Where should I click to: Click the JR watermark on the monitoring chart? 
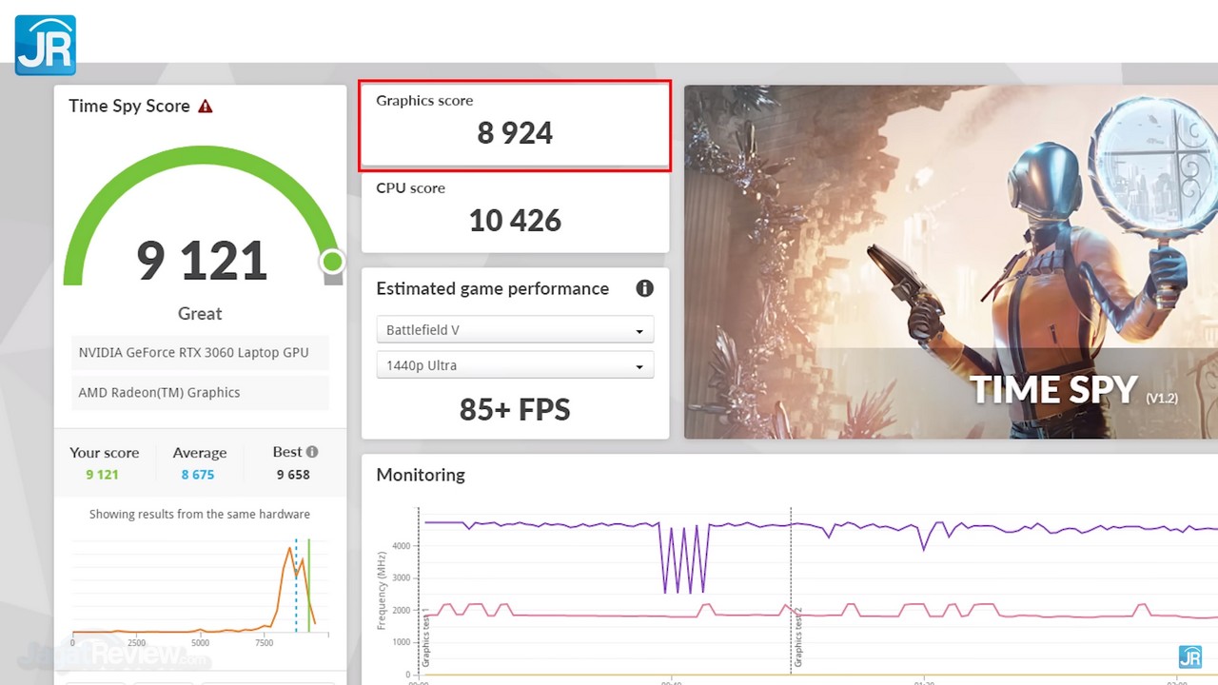coord(1189,656)
